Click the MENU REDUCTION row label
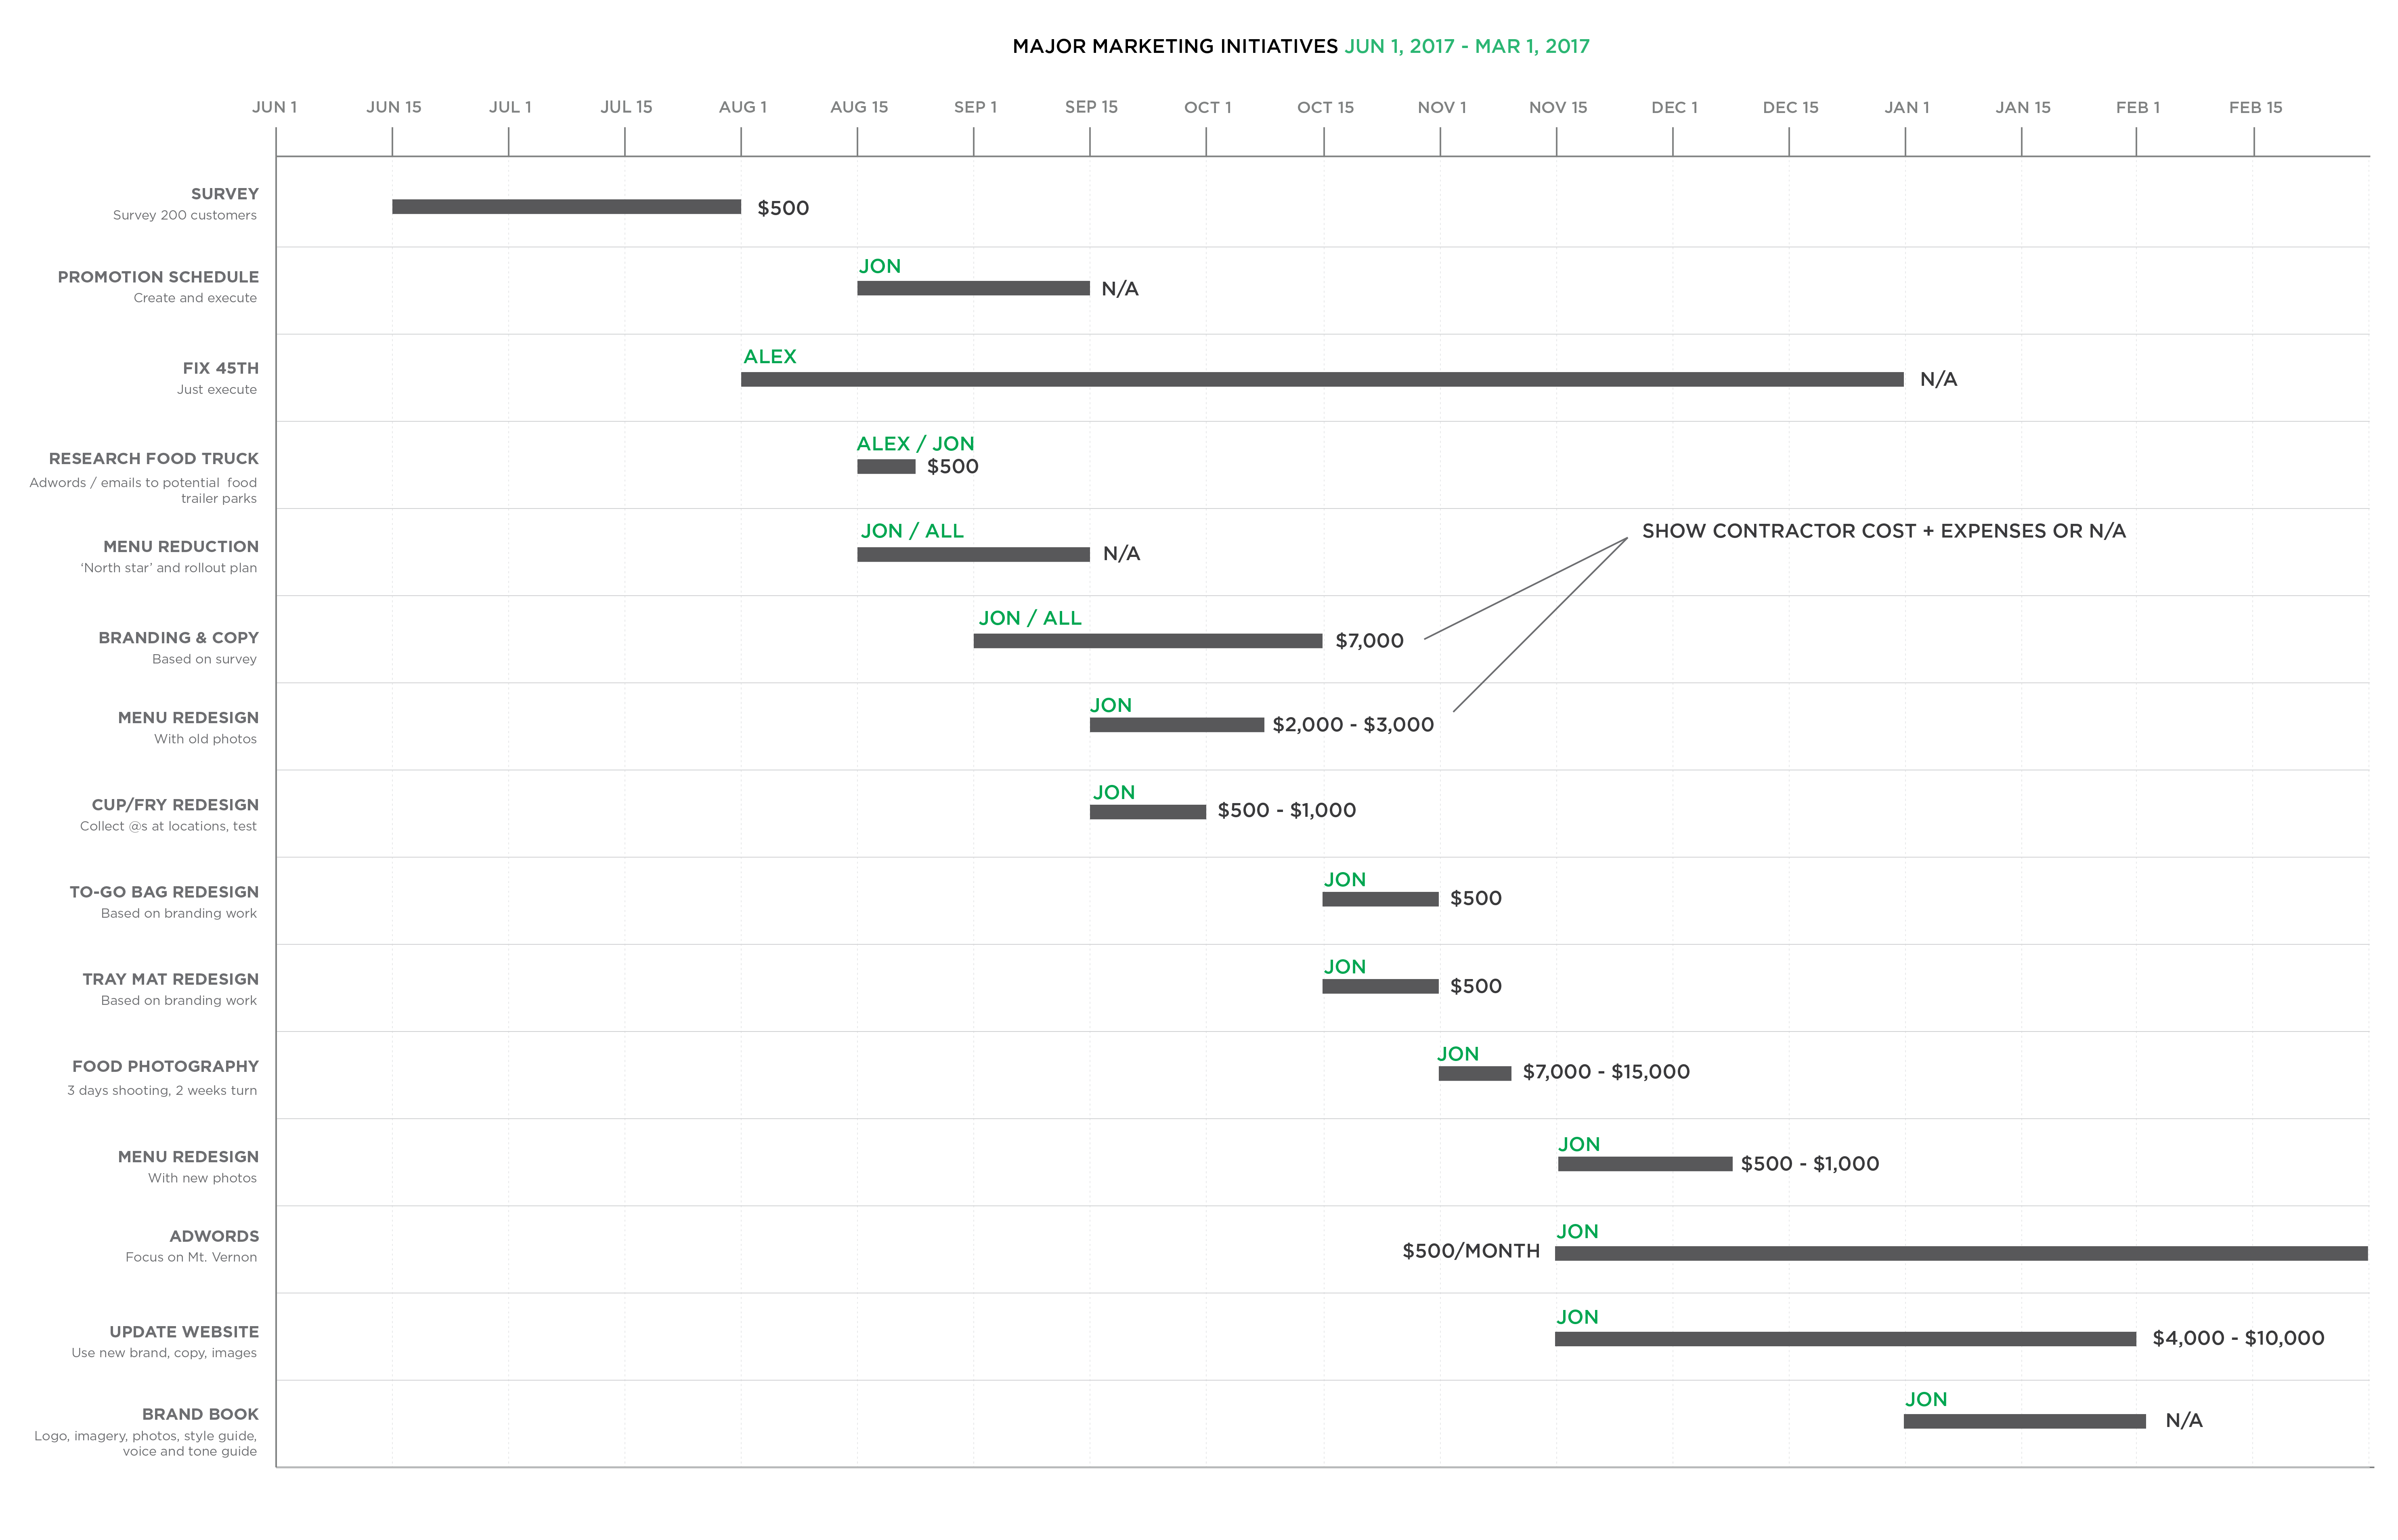 181,546
